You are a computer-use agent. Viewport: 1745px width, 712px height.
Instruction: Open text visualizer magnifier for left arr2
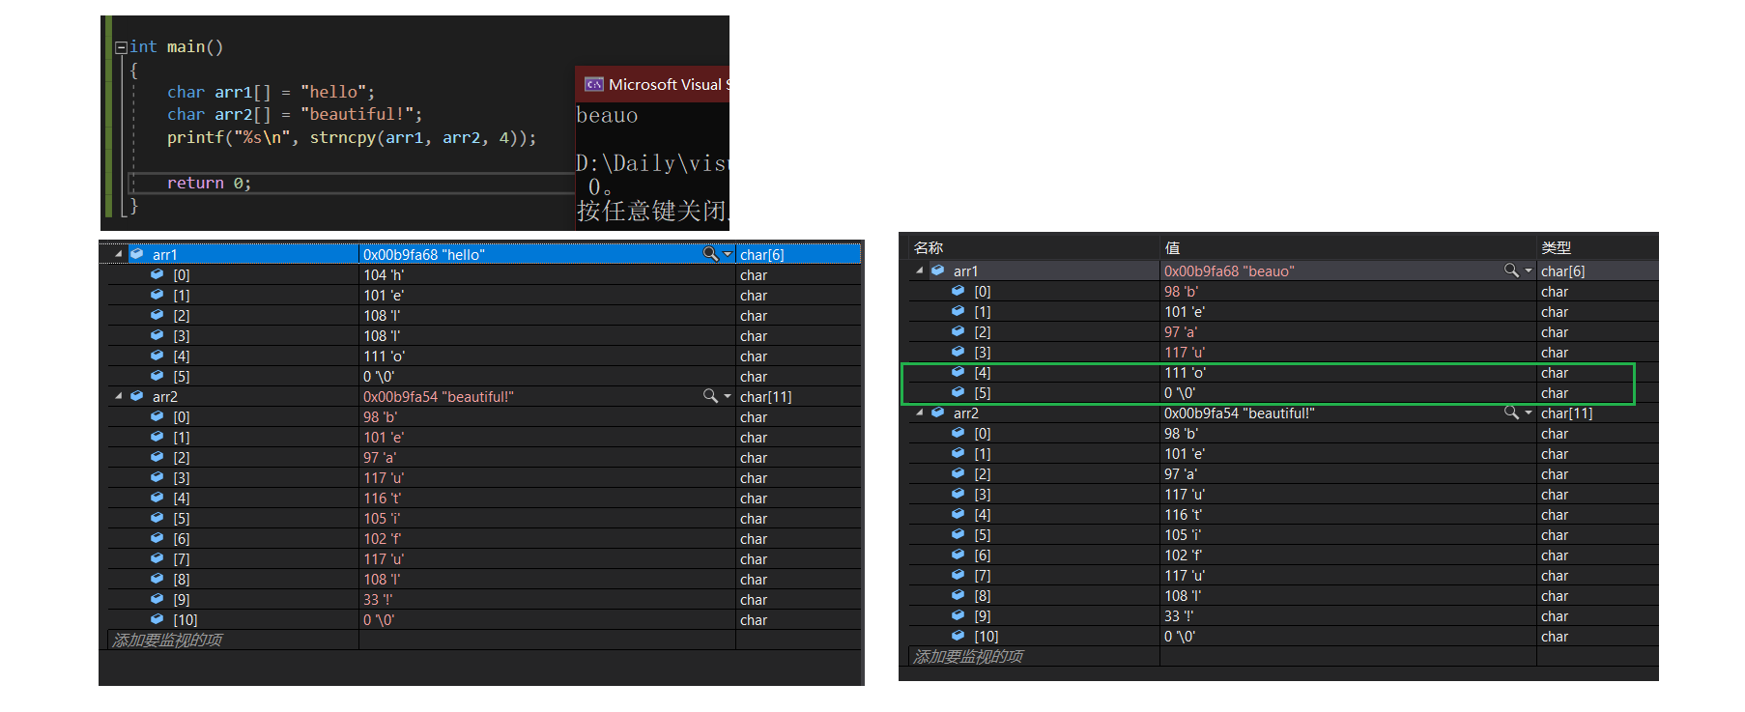click(x=710, y=396)
